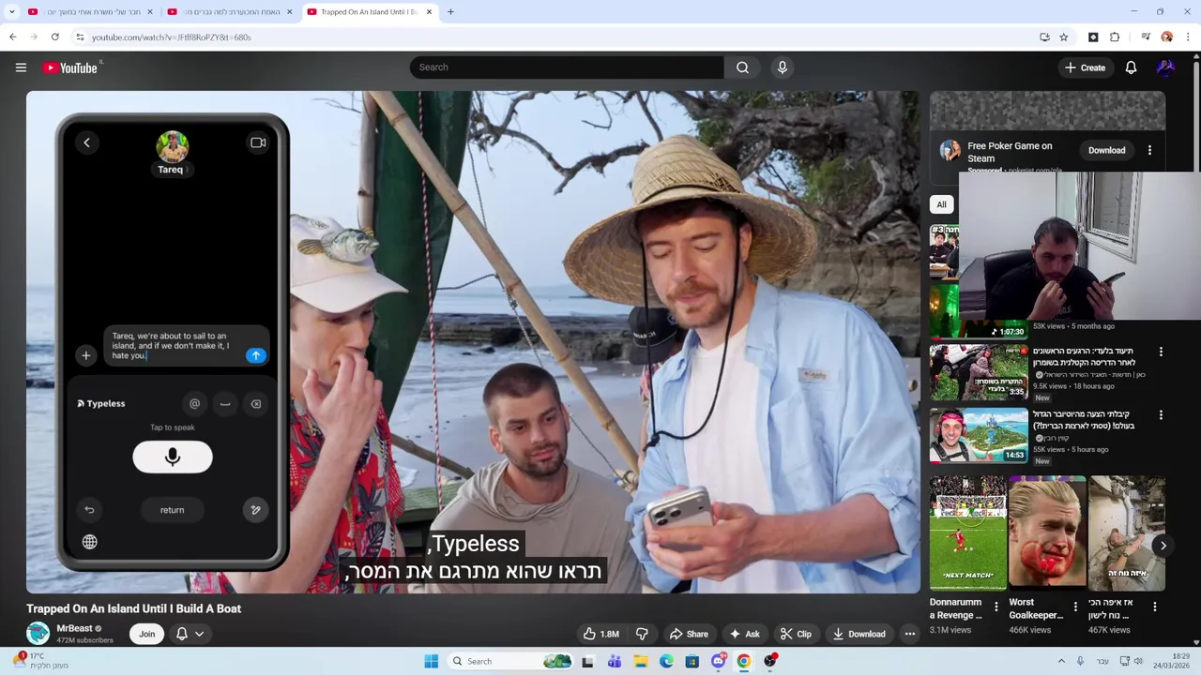Open options for the Worst Goalkeeper short
Screen dimensions: 1201x675
pos(1076,607)
